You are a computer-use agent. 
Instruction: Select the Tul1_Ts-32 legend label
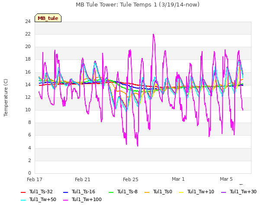coord(41,192)
